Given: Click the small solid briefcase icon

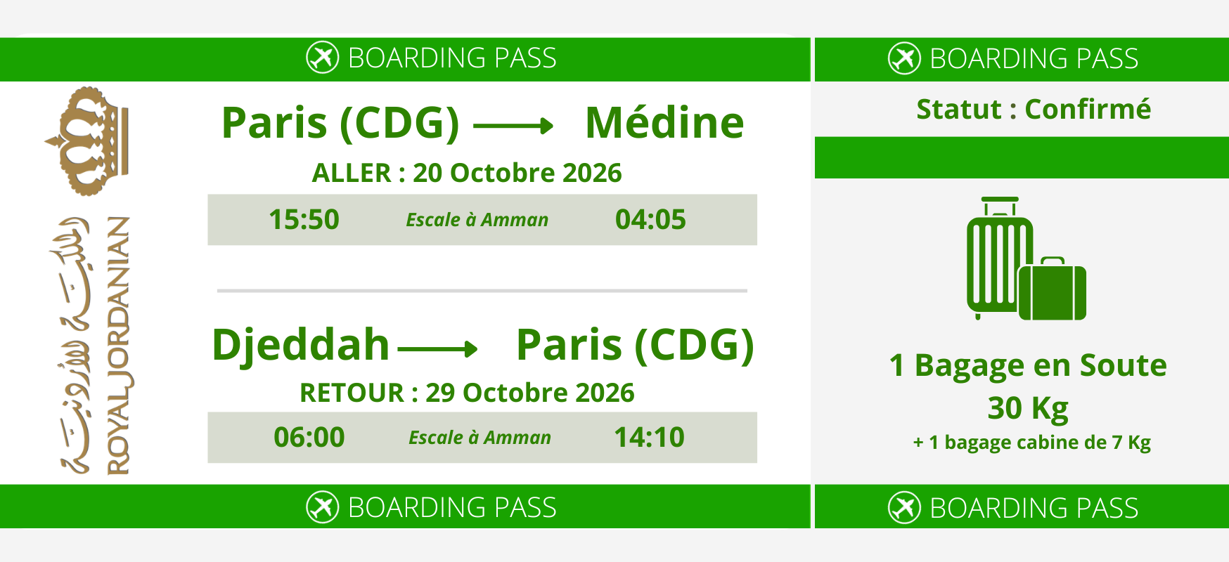Looking at the screenshot, I should coord(1053,290).
